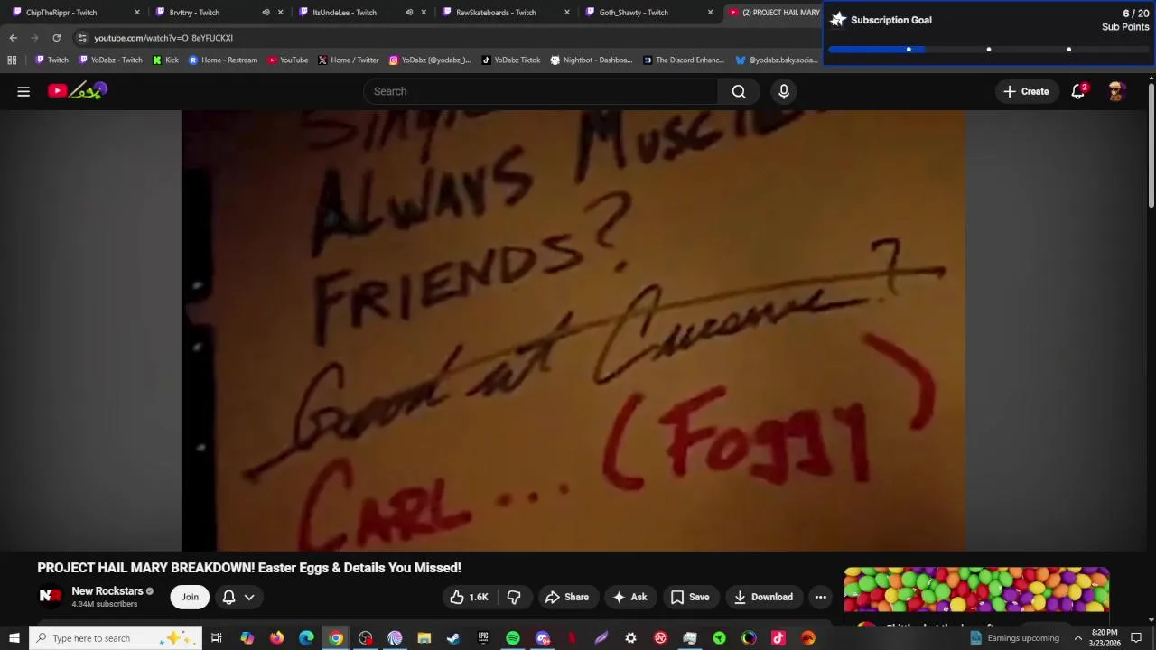Image resolution: width=1156 pixels, height=650 pixels.
Task: Click the candy advertisement thumbnail
Action: click(976, 590)
